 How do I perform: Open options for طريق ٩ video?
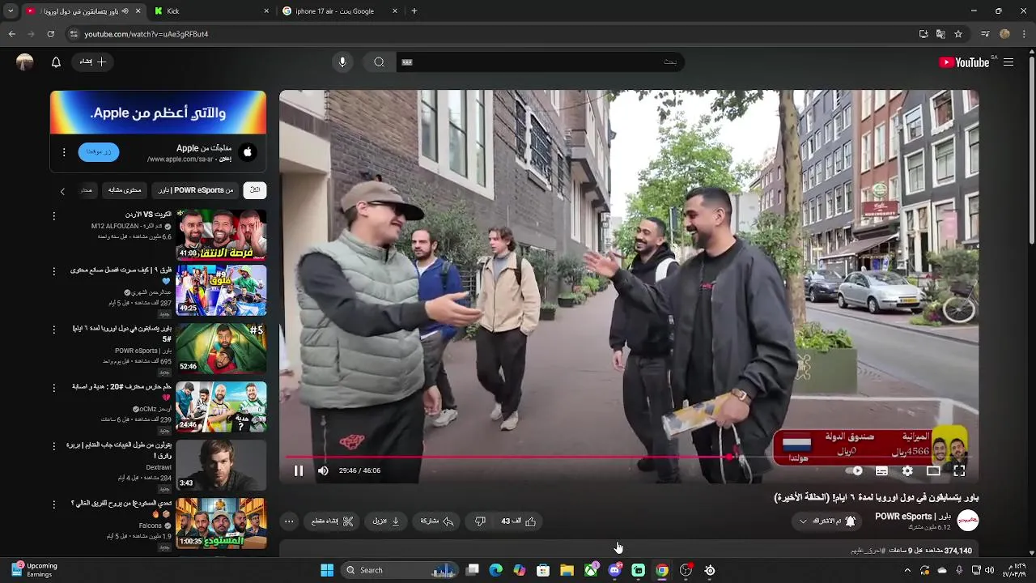[54, 271]
